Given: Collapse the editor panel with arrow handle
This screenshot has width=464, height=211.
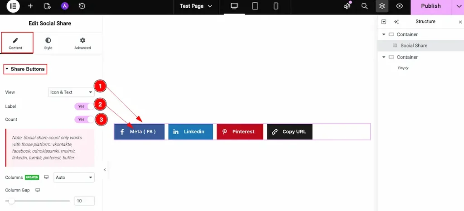Looking at the screenshot, I should (105, 170).
